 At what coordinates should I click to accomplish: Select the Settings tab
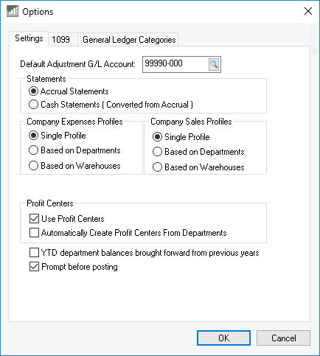point(29,38)
